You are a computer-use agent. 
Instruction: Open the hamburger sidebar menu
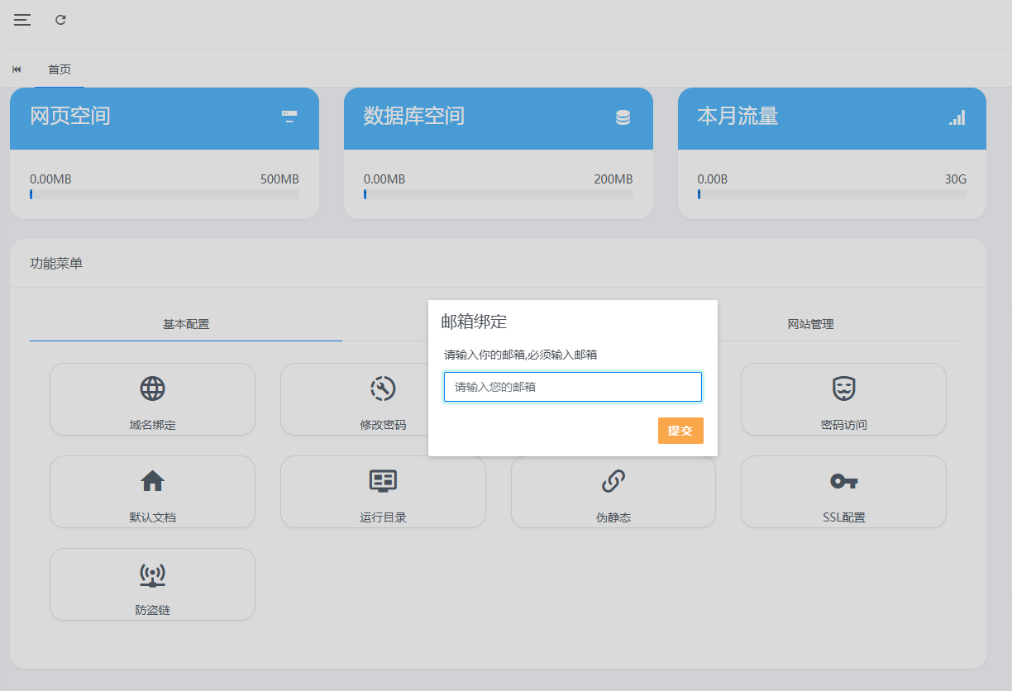[x=22, y=20]
